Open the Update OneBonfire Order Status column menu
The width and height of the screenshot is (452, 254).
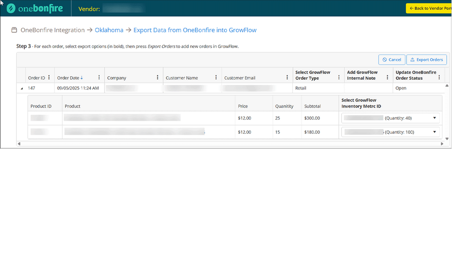click(440, 78)
